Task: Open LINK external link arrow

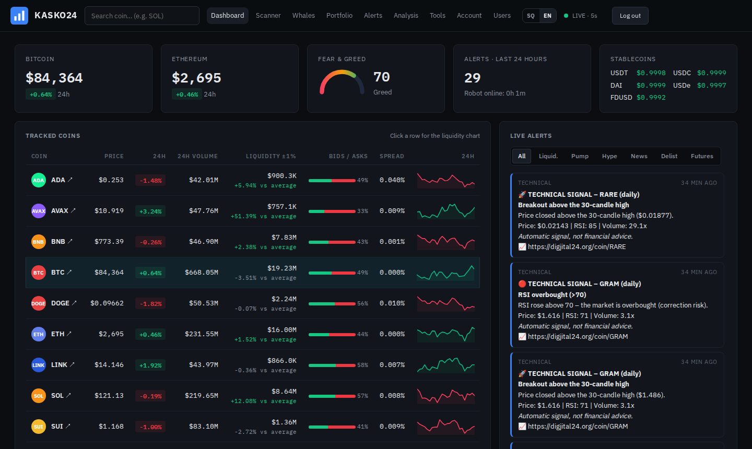Action: click(x=72, y=364)
